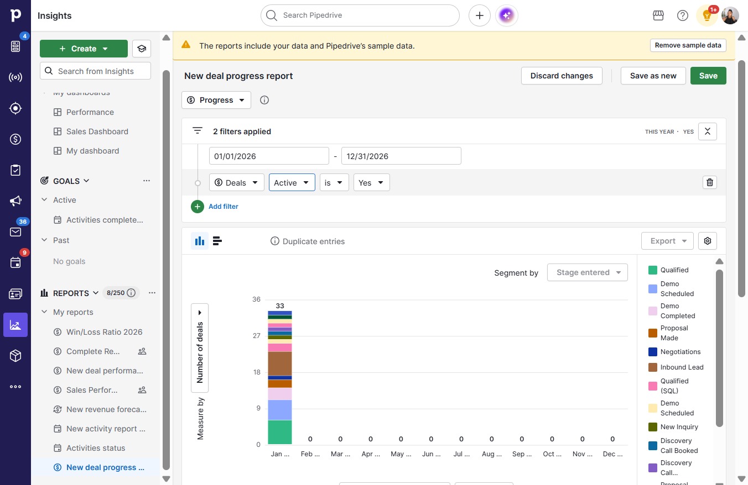
Task: Open the calendar Activities icon with 9 badge
Action: click(x=15, y=263)
